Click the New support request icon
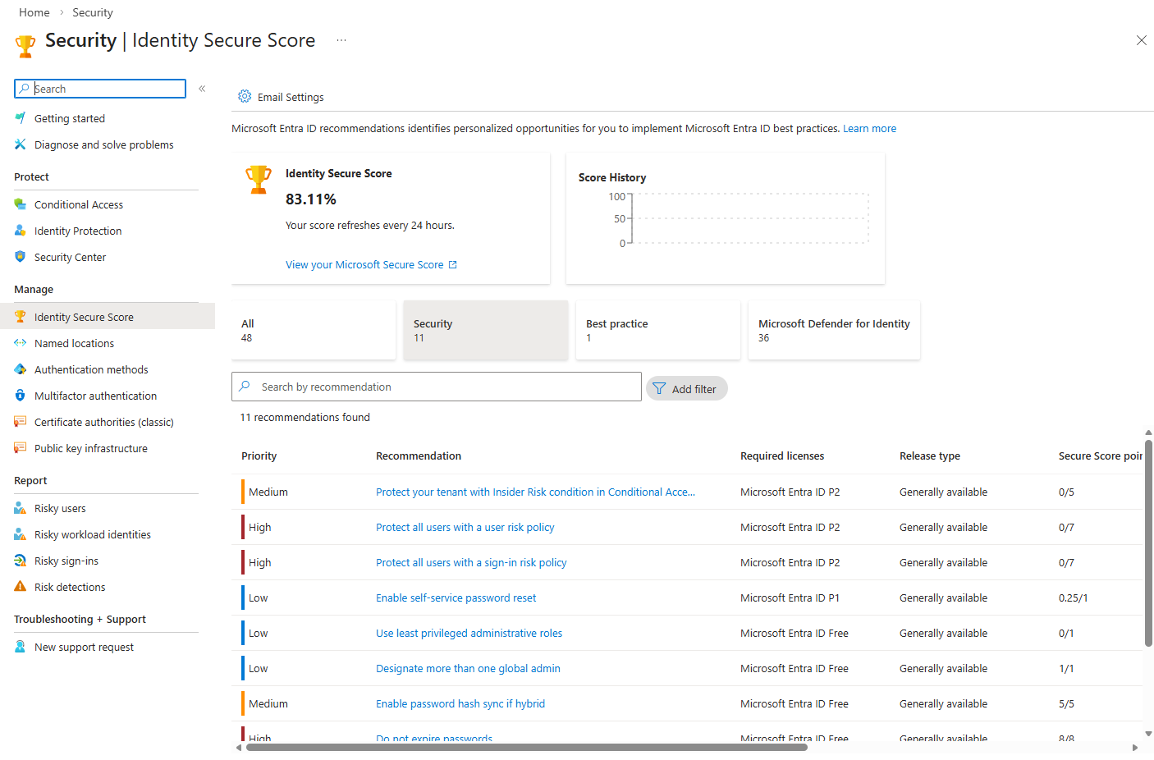The width and height of the screenshot is (1154, 760). tap(21, 647)
